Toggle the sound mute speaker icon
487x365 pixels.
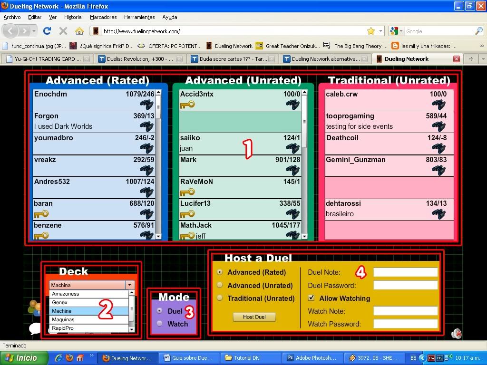click(x=457, y=334)
